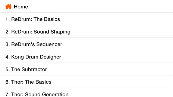Image resolution: width=173 pixels, height=97 pixels.
Task: Start the first ReDrum basics lesson
Action: 86,19
